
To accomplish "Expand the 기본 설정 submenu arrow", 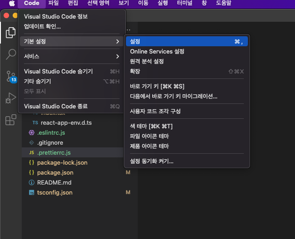I will coord(117,41).
